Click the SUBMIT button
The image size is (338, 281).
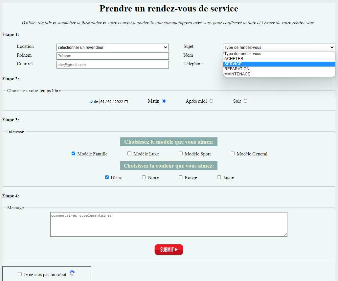coord(169,250)
